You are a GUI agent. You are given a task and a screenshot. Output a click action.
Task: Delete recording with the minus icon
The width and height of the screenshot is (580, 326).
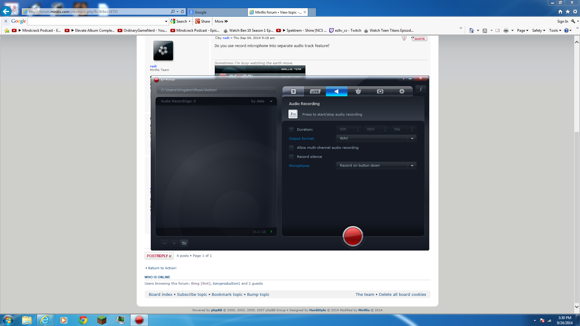click(165, 243)
